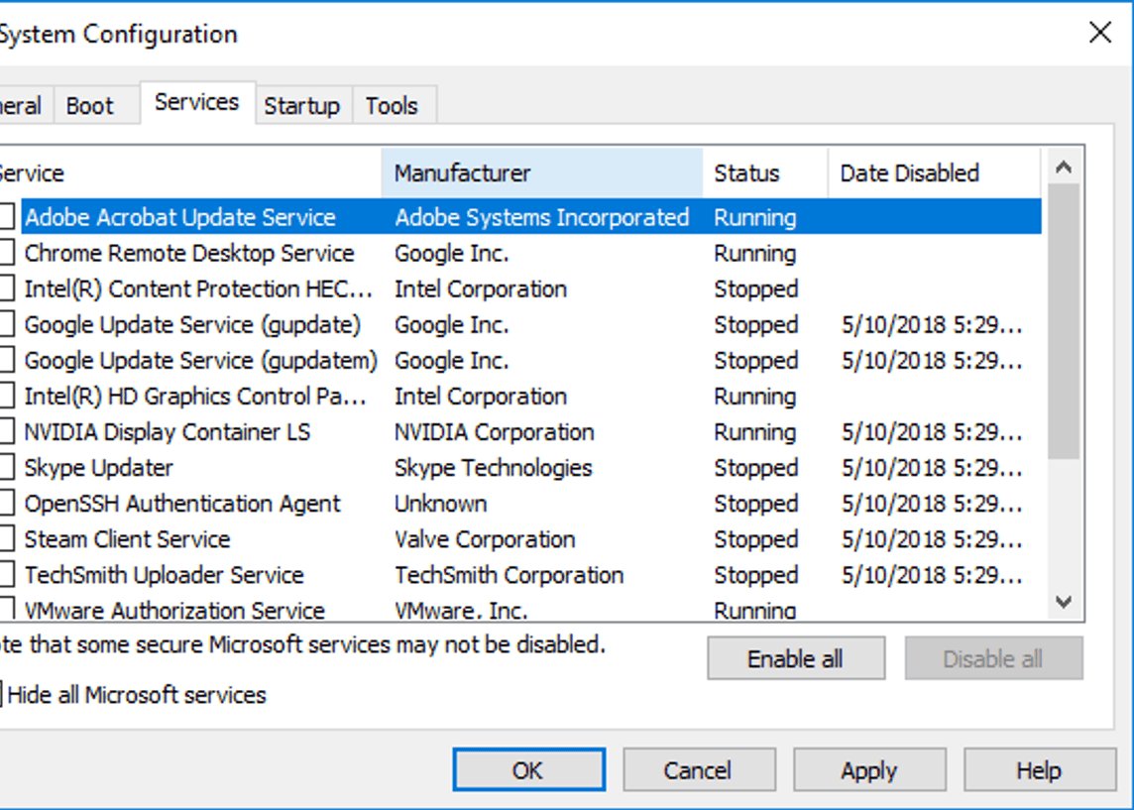Image resolution: width=1134 pixels, height=810 pixels.
Task: Toggle Intel(R) HD Graphics Control Panel checkbox
Action: coord(6,396)
